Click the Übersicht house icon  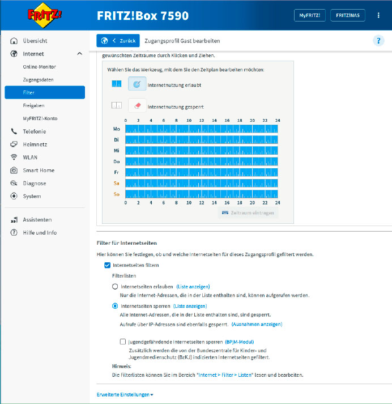pos(14,41)
